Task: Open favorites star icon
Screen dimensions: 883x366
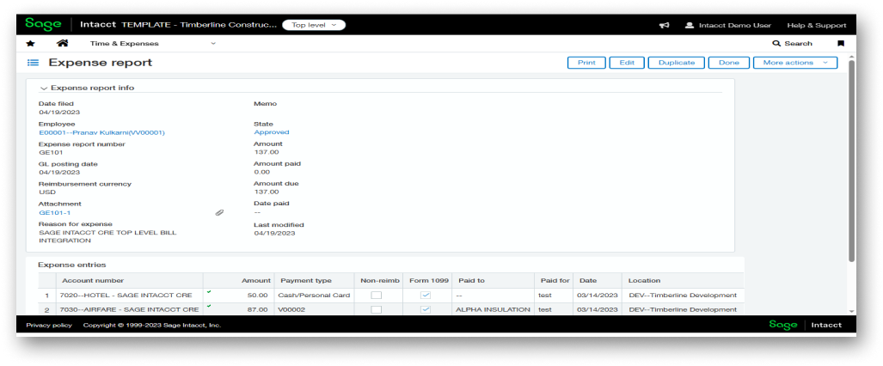Action: tap(30, 43)
